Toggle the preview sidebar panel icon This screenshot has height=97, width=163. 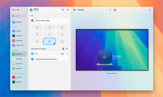point(74,10)
